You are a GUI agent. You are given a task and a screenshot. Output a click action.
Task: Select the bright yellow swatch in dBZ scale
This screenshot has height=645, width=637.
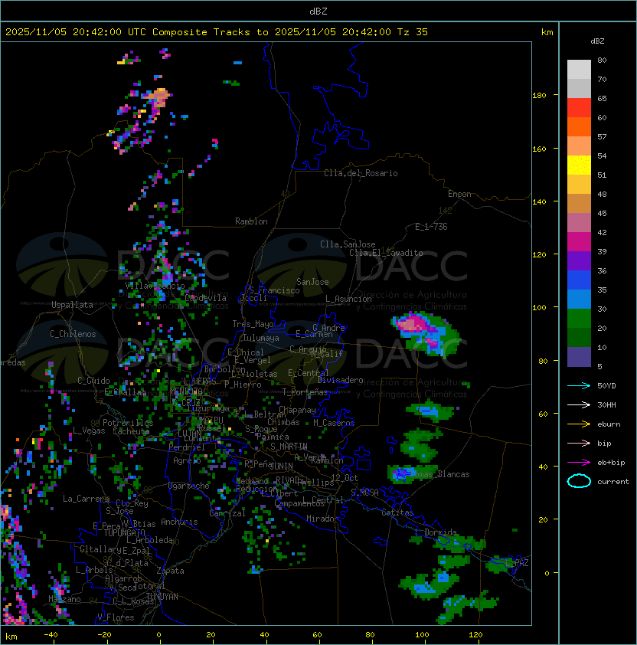(x=579, y=165)
